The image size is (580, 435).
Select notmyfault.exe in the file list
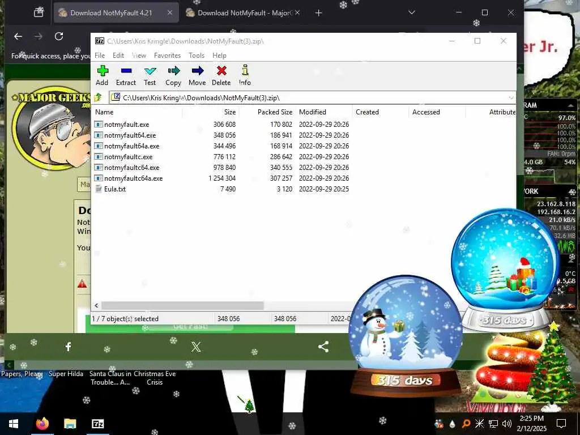coord(126,125)
